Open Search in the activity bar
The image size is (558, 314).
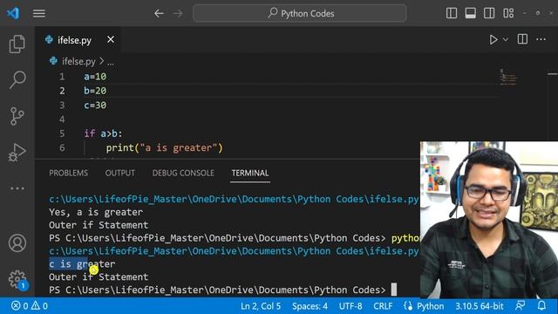pyautogui.click(x=17, y=79)
